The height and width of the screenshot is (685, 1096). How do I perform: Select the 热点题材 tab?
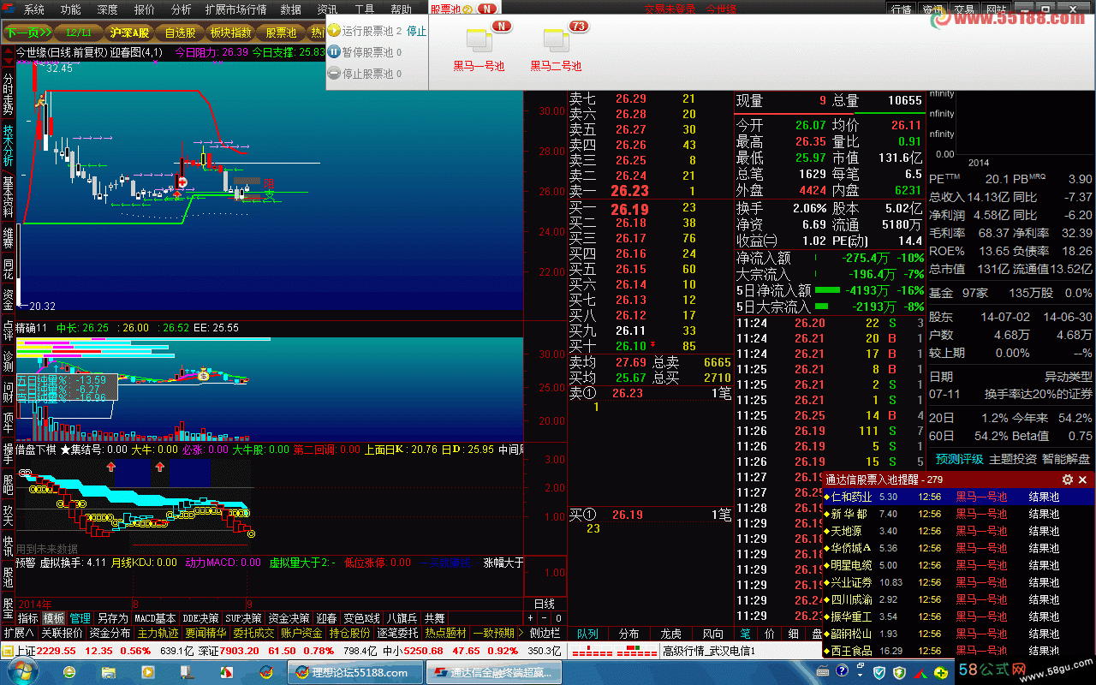click(x=446, y=633)
